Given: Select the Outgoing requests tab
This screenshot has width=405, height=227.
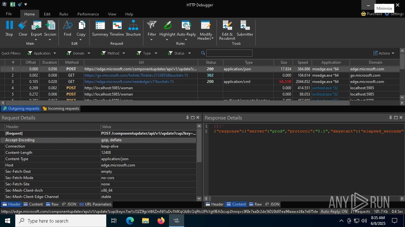Looking at the screenshot, I should [21, 108].
